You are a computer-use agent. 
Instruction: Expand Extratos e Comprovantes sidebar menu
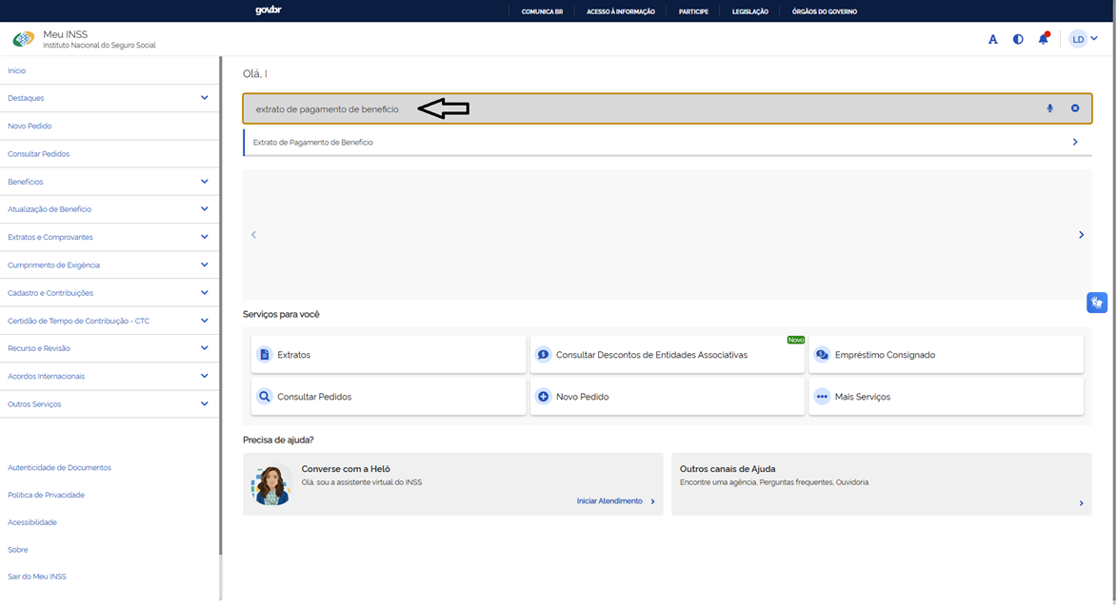coord(109,237)
